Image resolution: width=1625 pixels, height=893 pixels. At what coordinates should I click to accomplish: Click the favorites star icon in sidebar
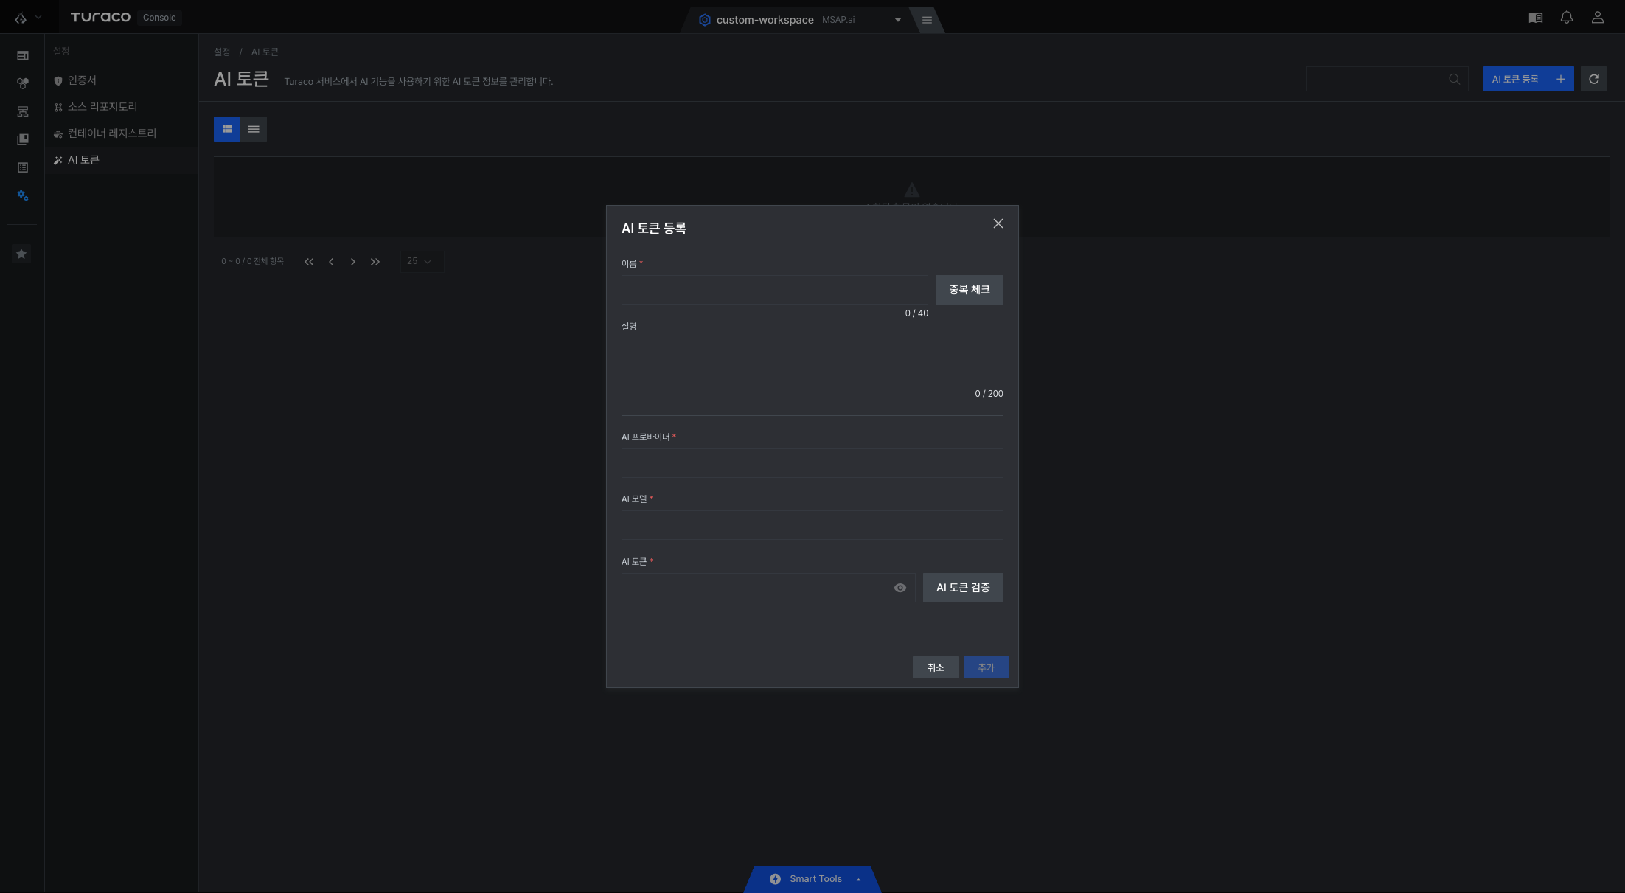21,254
